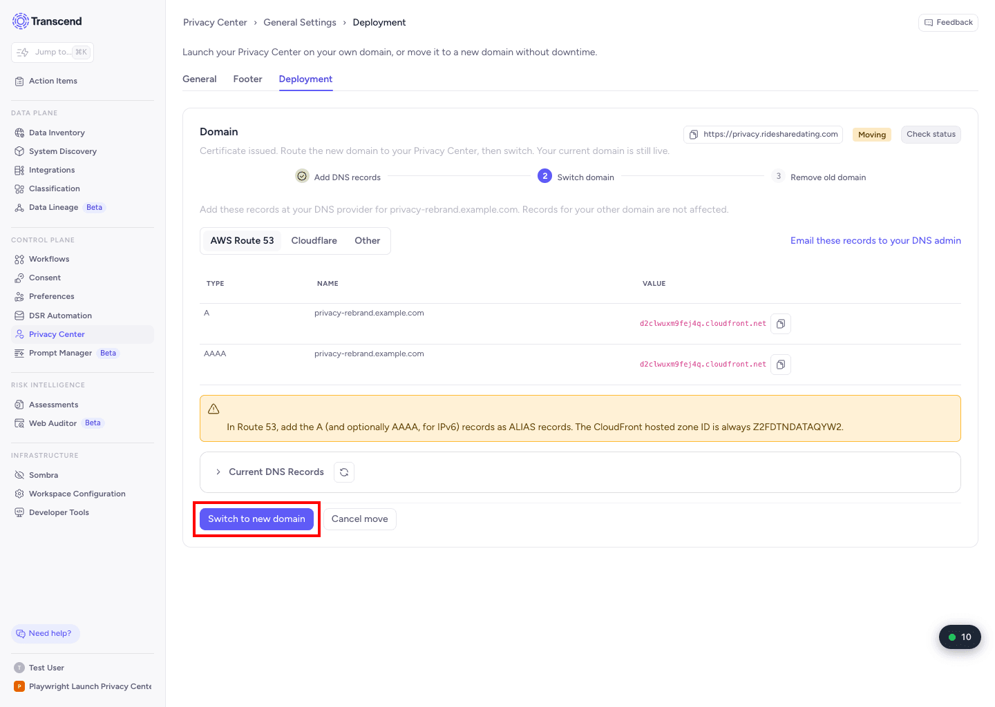Screen dimensions: 995x707
Task: Email these records to DNS admin
Action: [875, 241]
